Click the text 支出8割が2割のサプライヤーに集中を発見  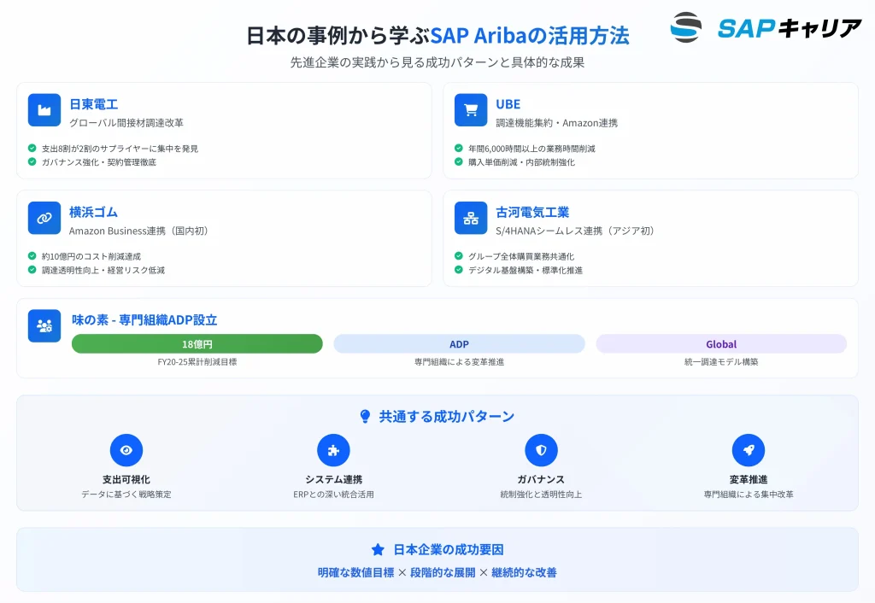(120, 149)
